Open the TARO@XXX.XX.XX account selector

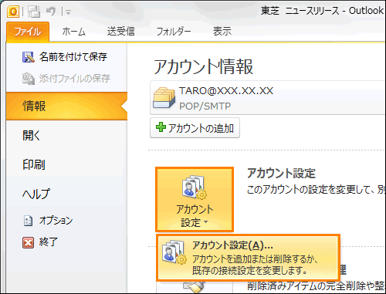268,98
